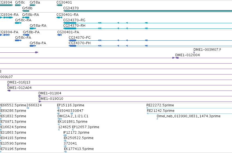Viewport: 232px width, 153px height.
Task: Select the RE04193.5prime EST label
Action: click(x=13, y=138)
